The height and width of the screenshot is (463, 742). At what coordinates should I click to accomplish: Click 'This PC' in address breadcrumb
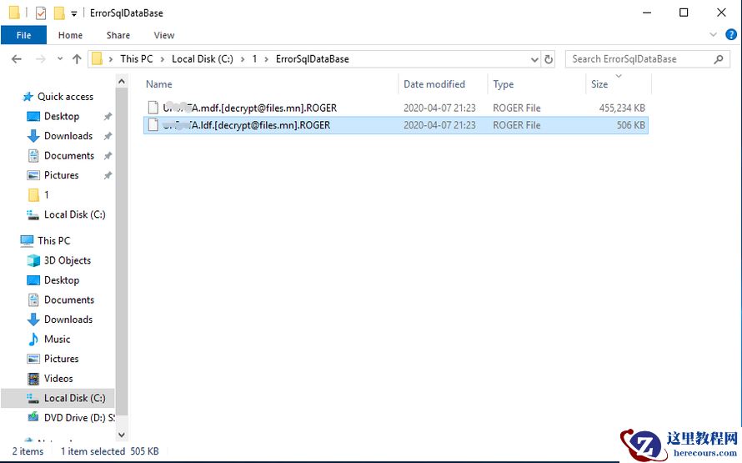point(136,59)
